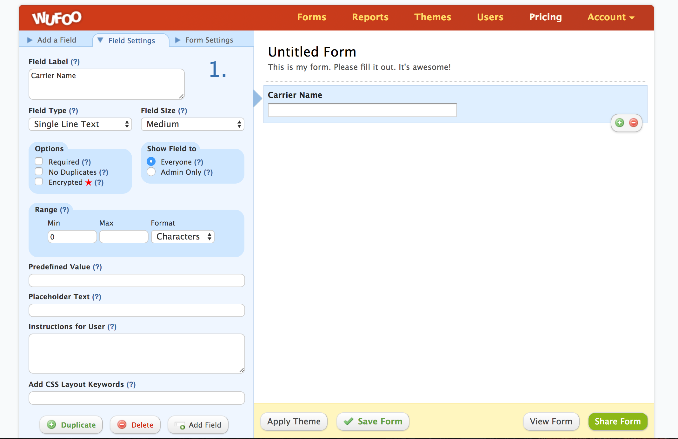Open Predefined Value help (?)
Screen dimensions: 678x439
(x=97, y=267)
